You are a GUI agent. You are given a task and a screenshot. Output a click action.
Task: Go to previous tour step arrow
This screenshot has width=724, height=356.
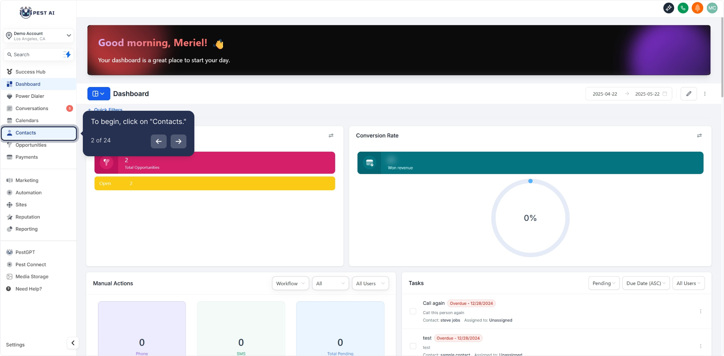tap(159, 141)
